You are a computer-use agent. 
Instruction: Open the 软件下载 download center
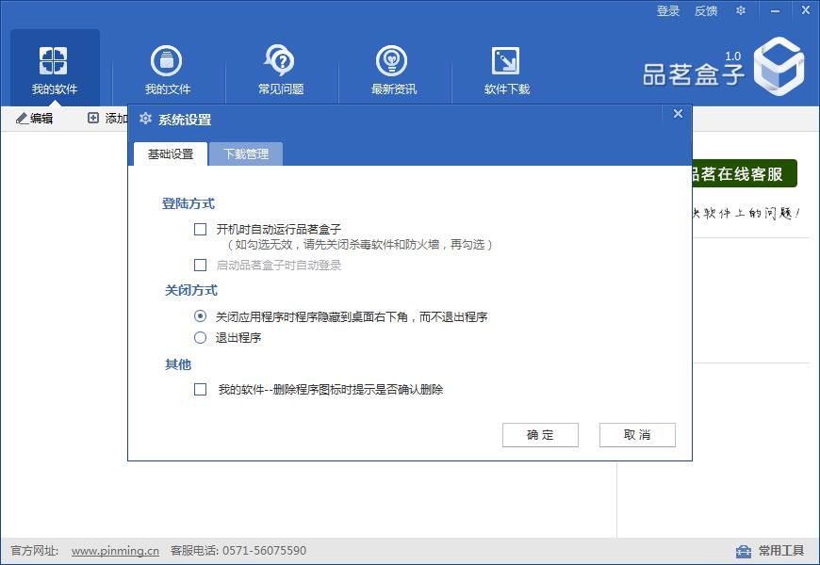(504, 66)
